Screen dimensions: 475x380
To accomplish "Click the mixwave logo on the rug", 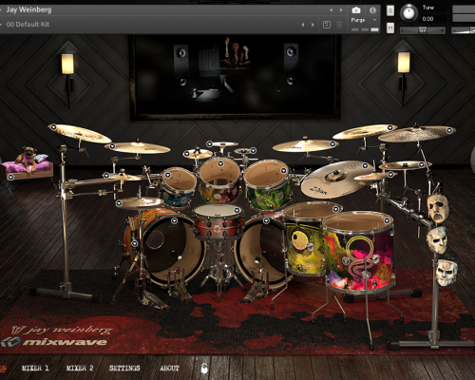I will point(54,342).
